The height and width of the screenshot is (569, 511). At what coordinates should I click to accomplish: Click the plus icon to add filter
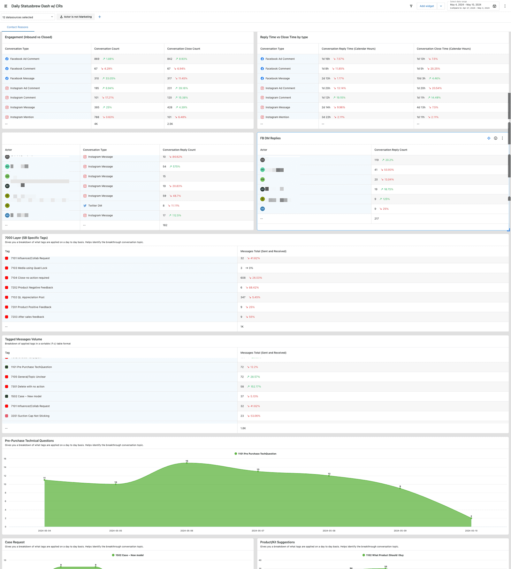click(x=100, y=17)
